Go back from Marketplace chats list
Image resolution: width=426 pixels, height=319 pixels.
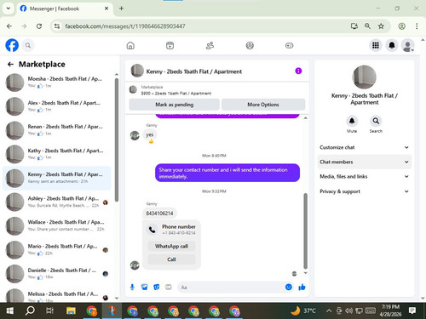pyautogui.click(x=10, y=65)
